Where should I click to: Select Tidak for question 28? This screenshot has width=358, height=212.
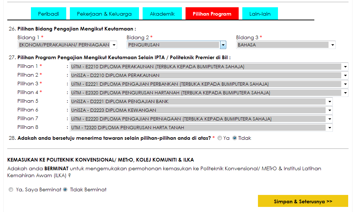(234, 138)
